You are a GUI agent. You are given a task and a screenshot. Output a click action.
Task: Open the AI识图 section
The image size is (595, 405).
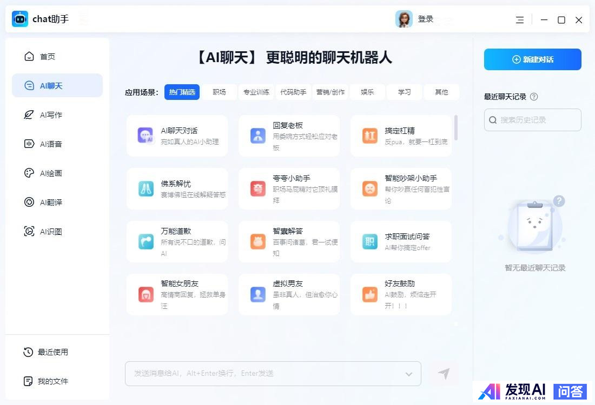[51, 232]
